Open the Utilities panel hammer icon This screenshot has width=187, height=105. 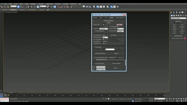[x=185, y=12]
